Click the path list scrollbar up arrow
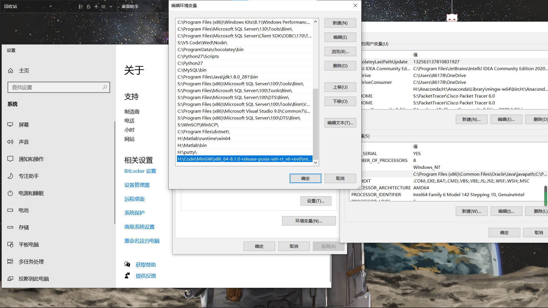The image size is (548, 308). click(315, 22)
